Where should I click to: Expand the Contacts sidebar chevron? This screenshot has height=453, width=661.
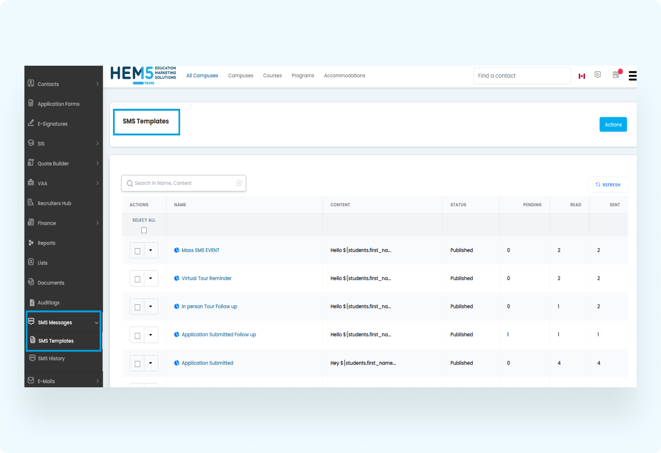[97, 84]
